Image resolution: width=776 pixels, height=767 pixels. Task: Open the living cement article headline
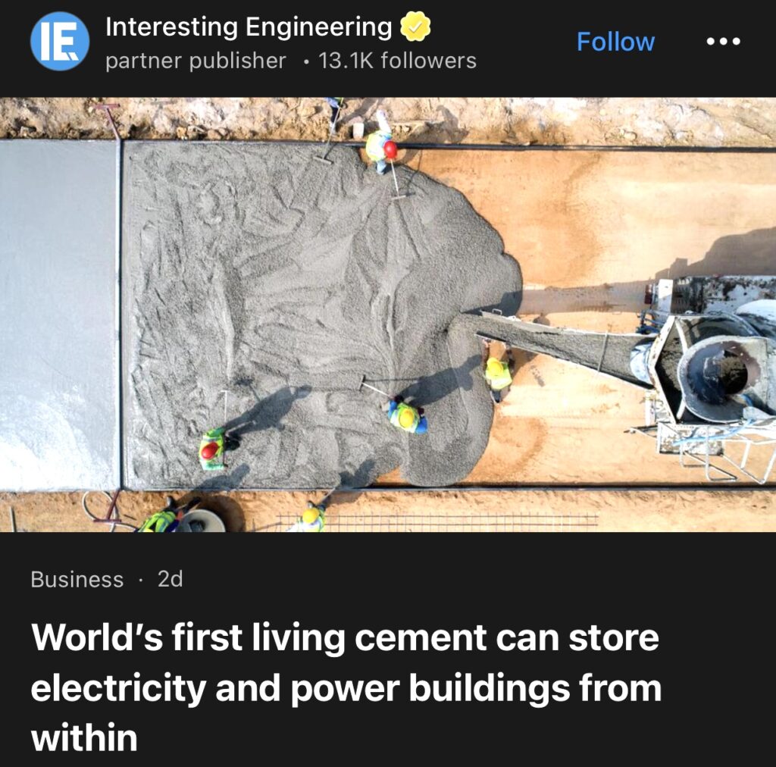tap(346, 687)
